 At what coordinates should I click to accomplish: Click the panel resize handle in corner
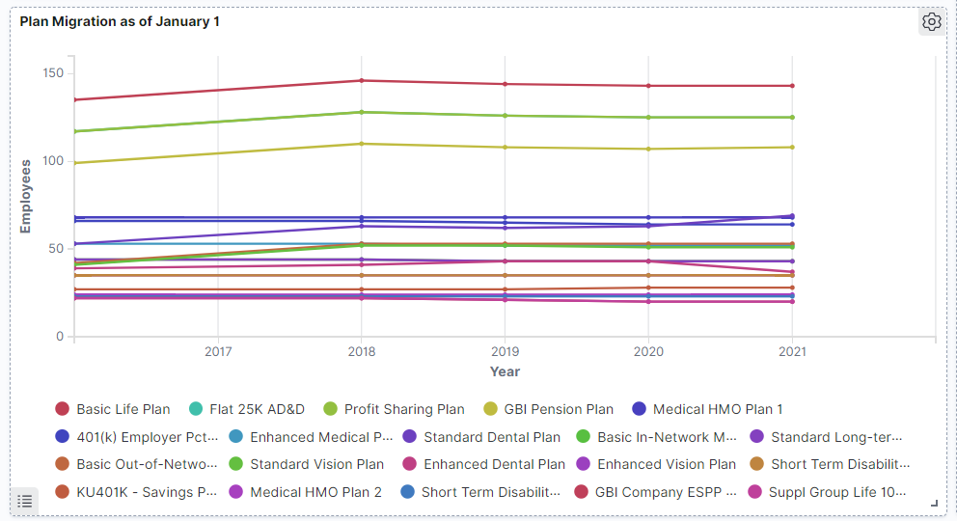coord(933,503)
